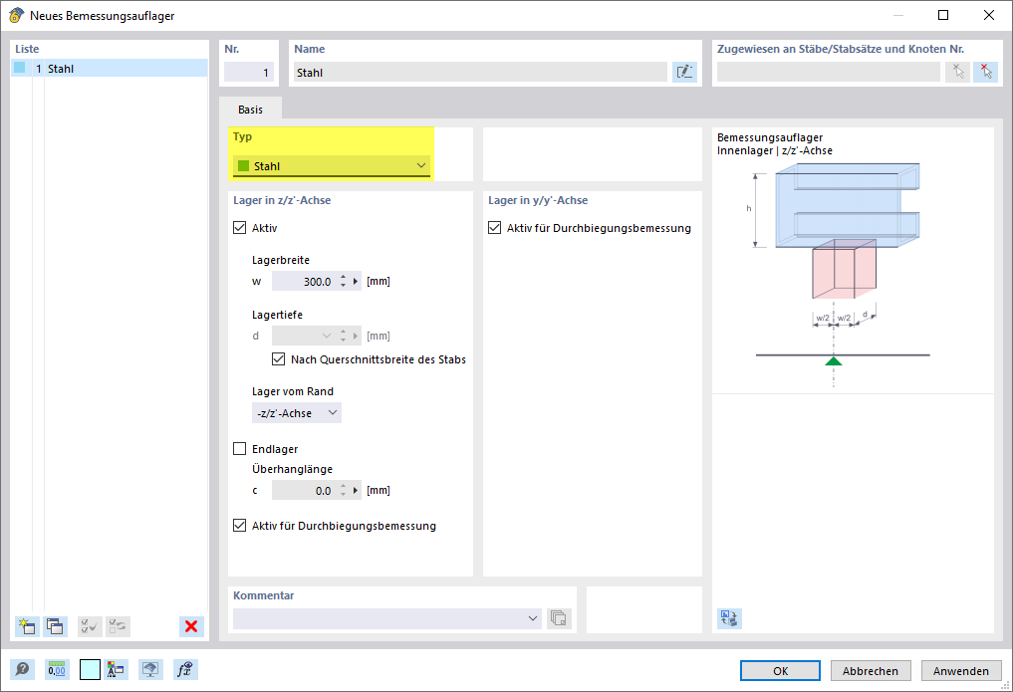
Task: Delete the selected list entry with red X
Action: [191, 626]
